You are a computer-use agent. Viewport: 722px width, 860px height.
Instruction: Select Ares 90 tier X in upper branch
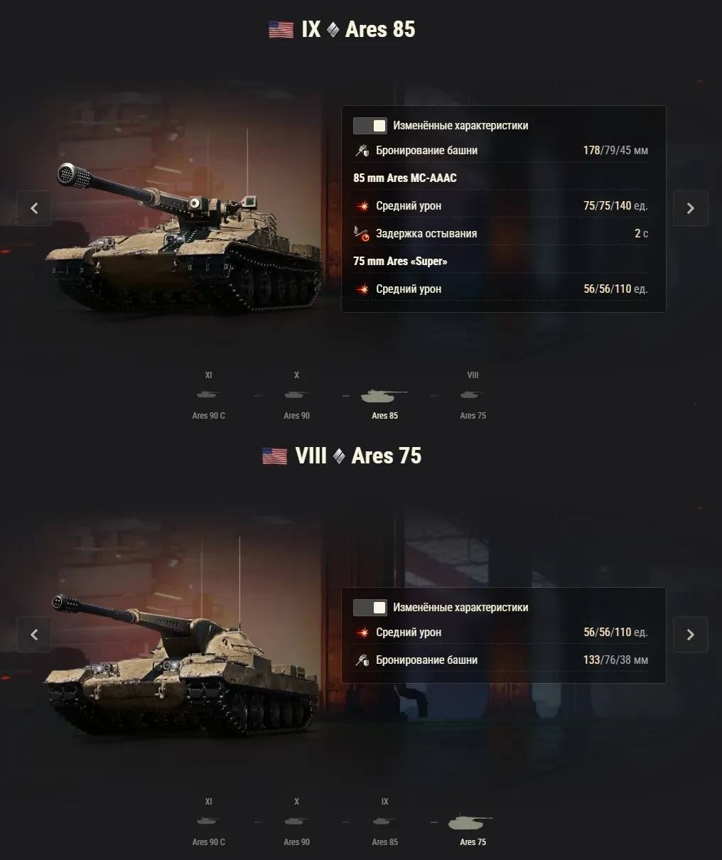pyautogui.click(x=296, y=396)
